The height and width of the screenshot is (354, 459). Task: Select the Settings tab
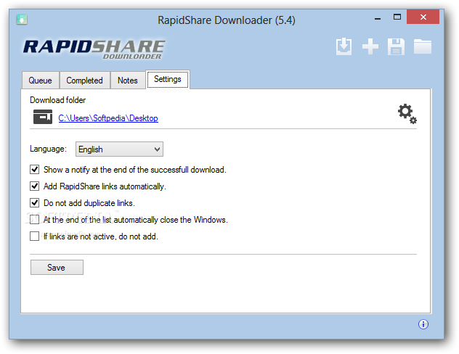click(168, 79)
